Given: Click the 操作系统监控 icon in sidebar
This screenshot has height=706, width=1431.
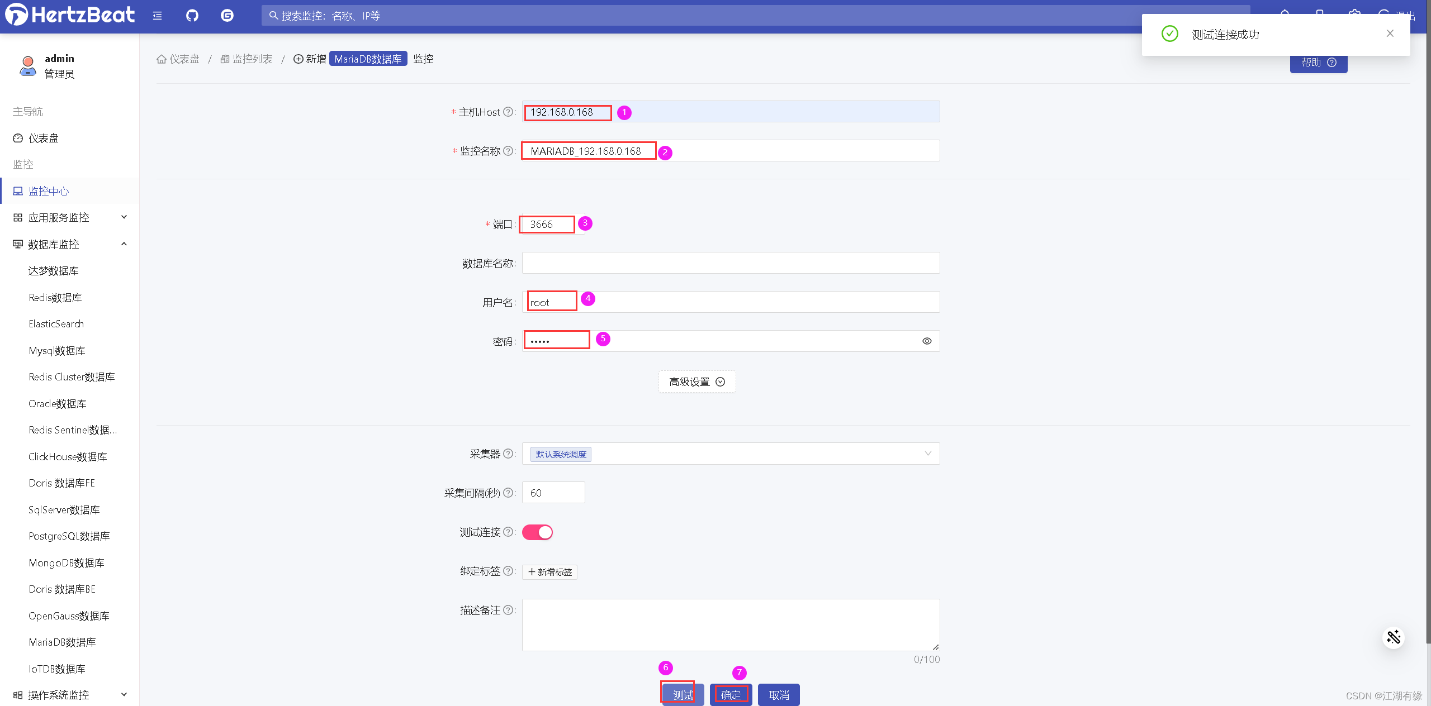Looking at the screenshot, I should tap(18, 695).
